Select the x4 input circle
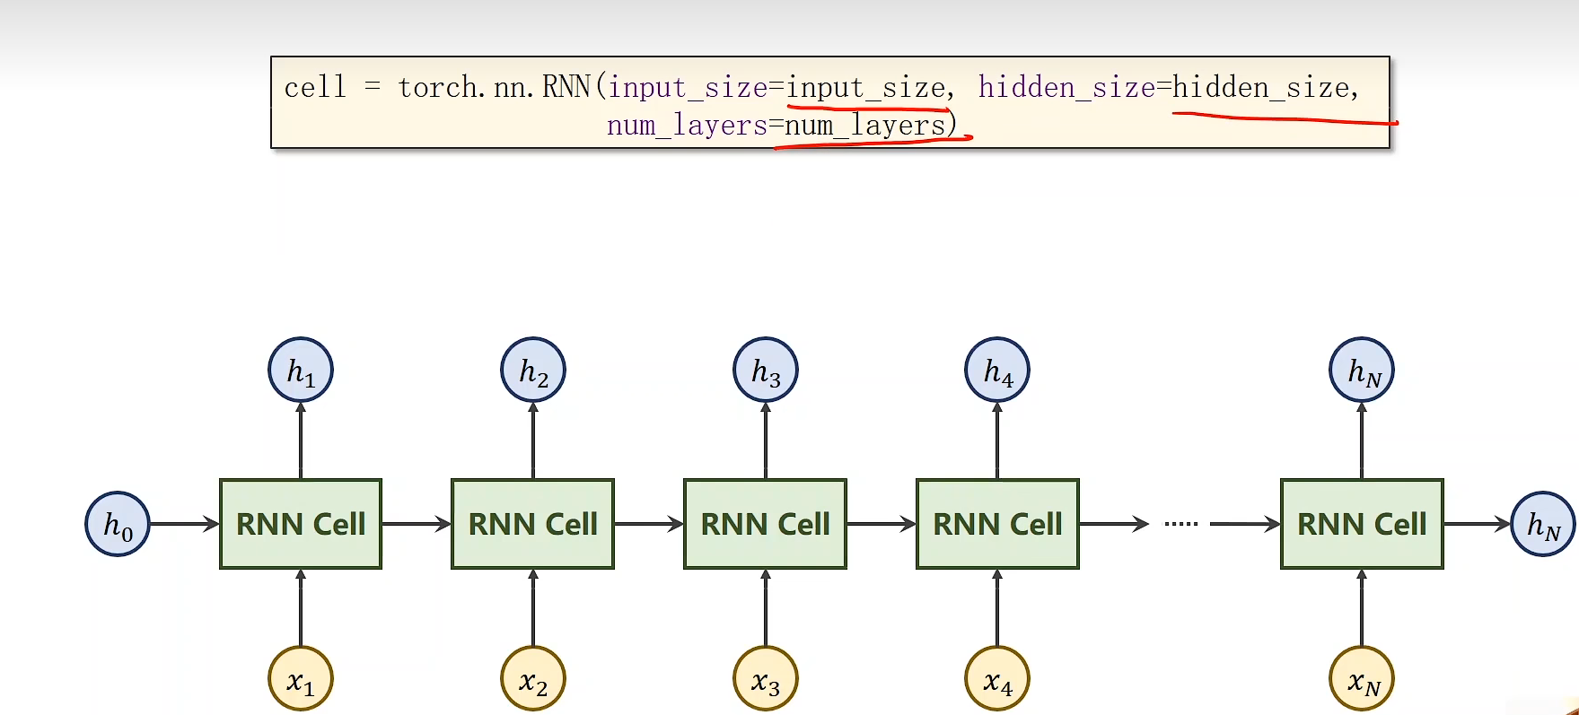Viewport: 1579px width, 715px height. click(x=997, y=679)
